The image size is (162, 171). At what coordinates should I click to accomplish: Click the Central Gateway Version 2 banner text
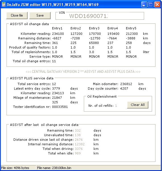click(83, 72)
